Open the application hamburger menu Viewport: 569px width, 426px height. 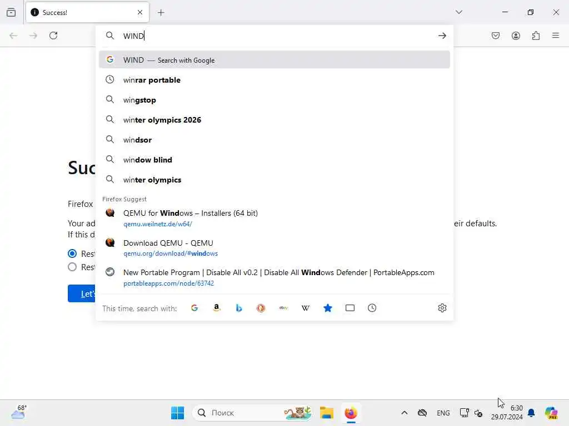pyautogui.click(x=556, y=35)
